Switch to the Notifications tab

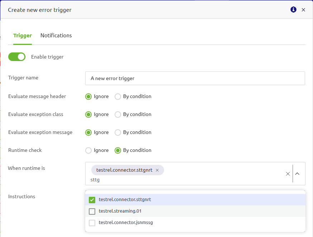pos(56,36)
